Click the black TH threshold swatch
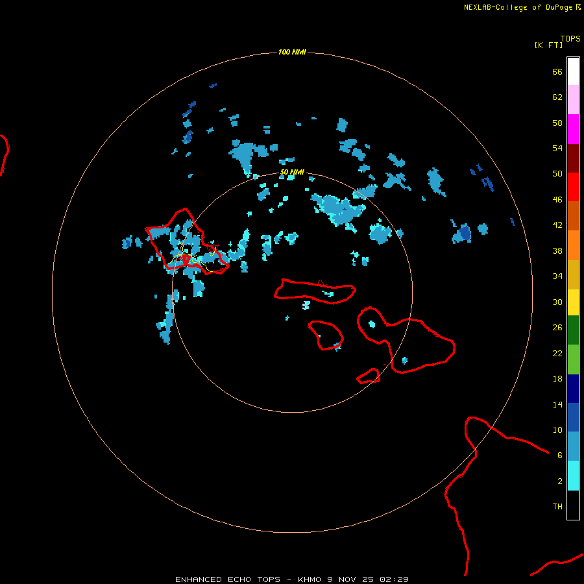The height and width of the screenshot is (584, 584). tap(573, 505)
